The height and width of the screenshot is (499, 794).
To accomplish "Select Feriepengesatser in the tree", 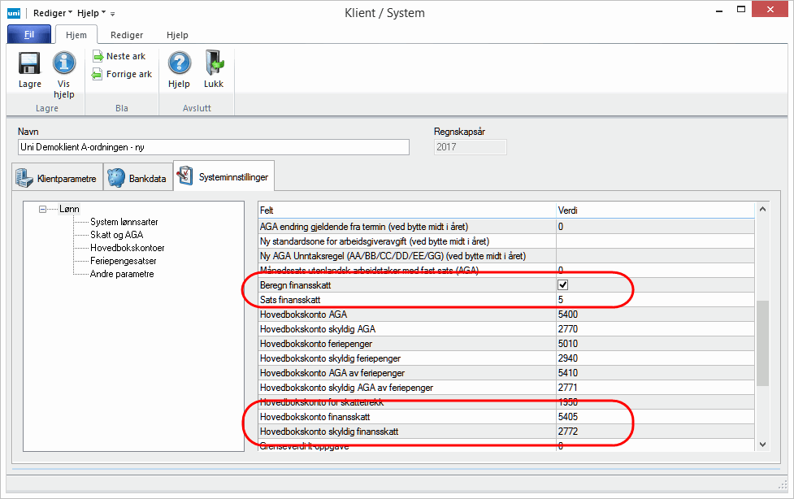I will coord(123,261).
